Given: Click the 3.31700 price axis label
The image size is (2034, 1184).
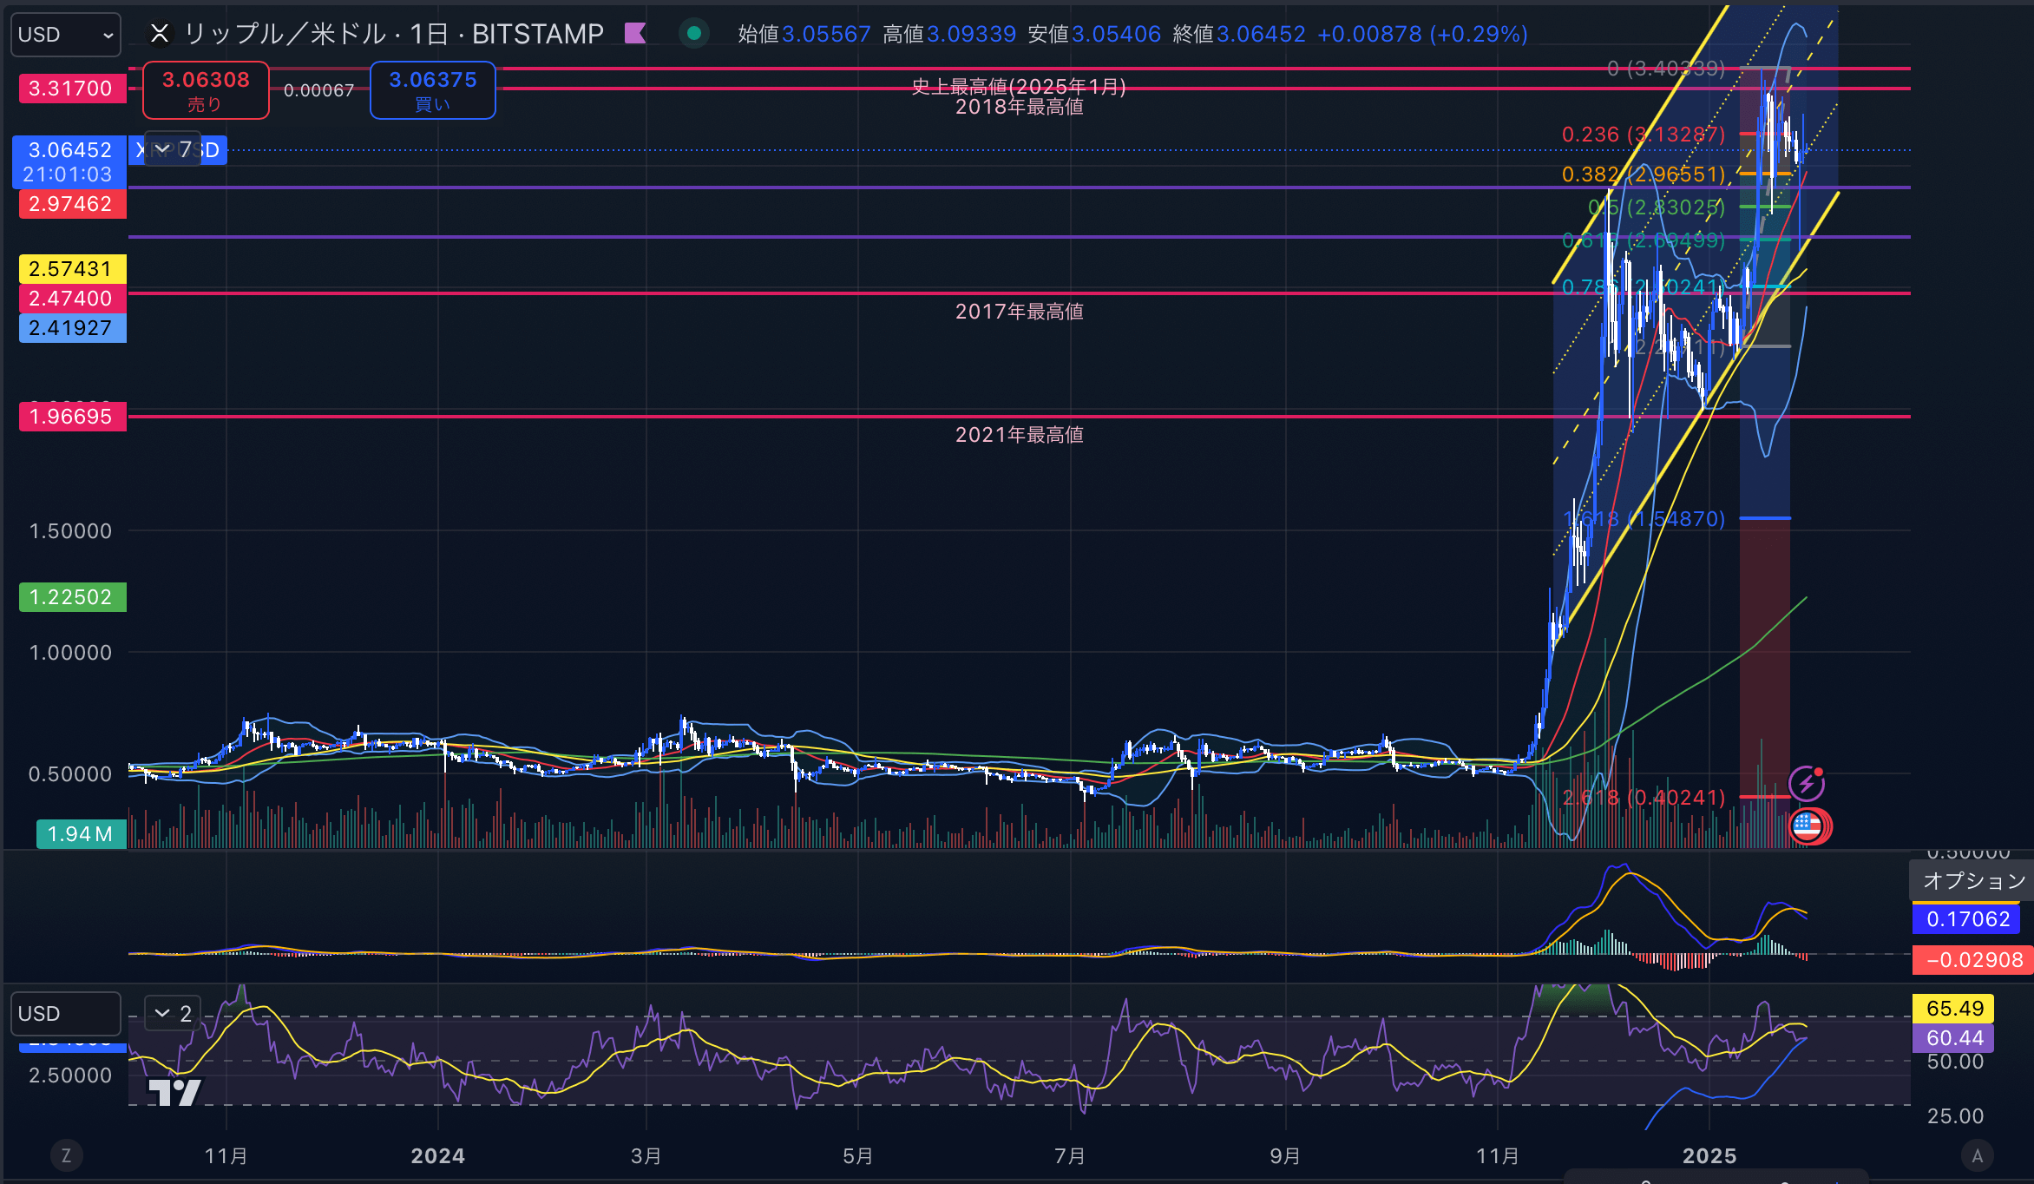Looking at the screenshot, I should pos(72,89).
